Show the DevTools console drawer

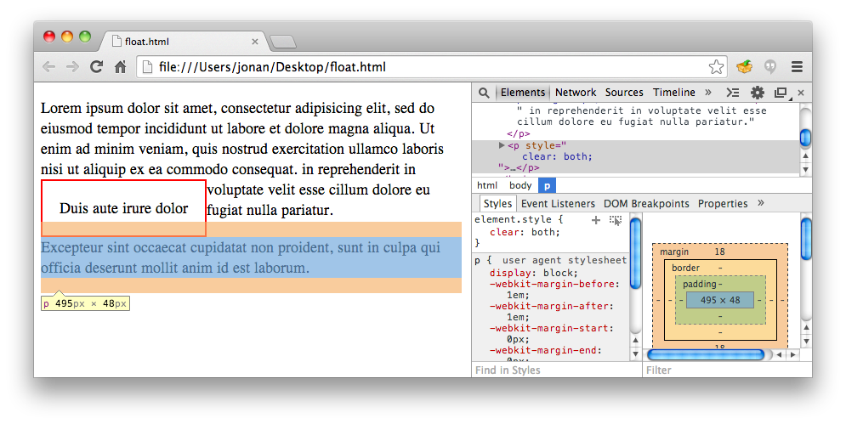(733, 93)
